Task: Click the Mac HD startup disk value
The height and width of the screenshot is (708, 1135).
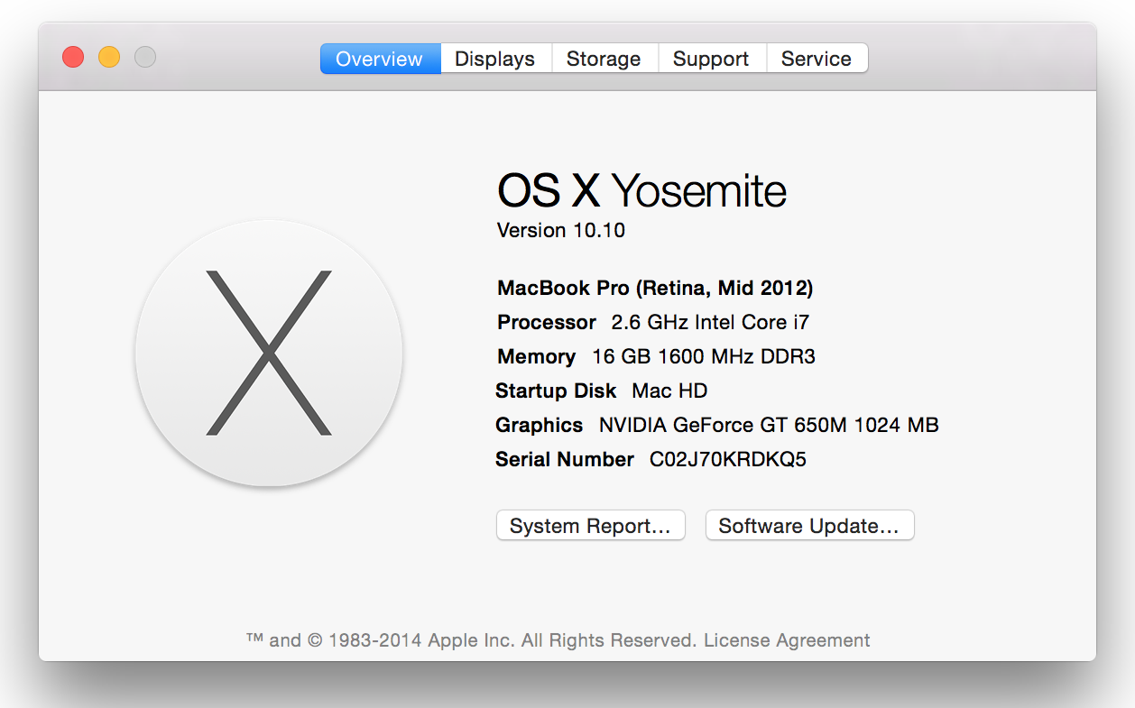Action: (669, 391)
